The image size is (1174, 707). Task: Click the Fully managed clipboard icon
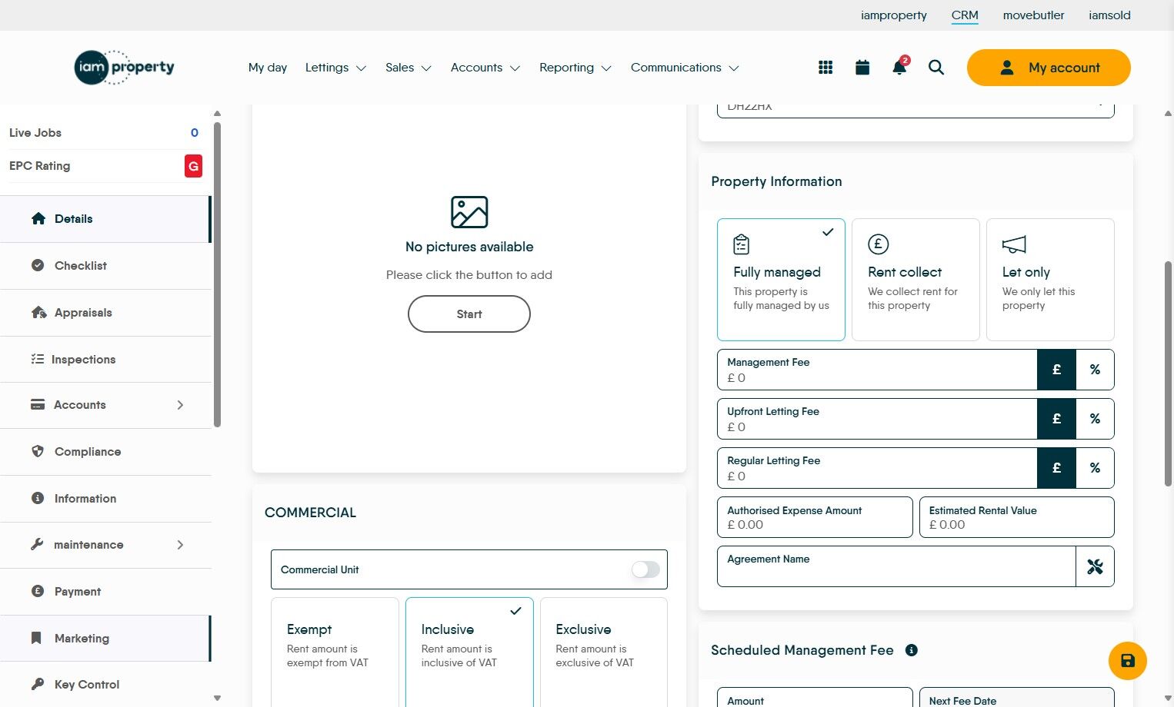pyautogui.click(x=741, y=244)
